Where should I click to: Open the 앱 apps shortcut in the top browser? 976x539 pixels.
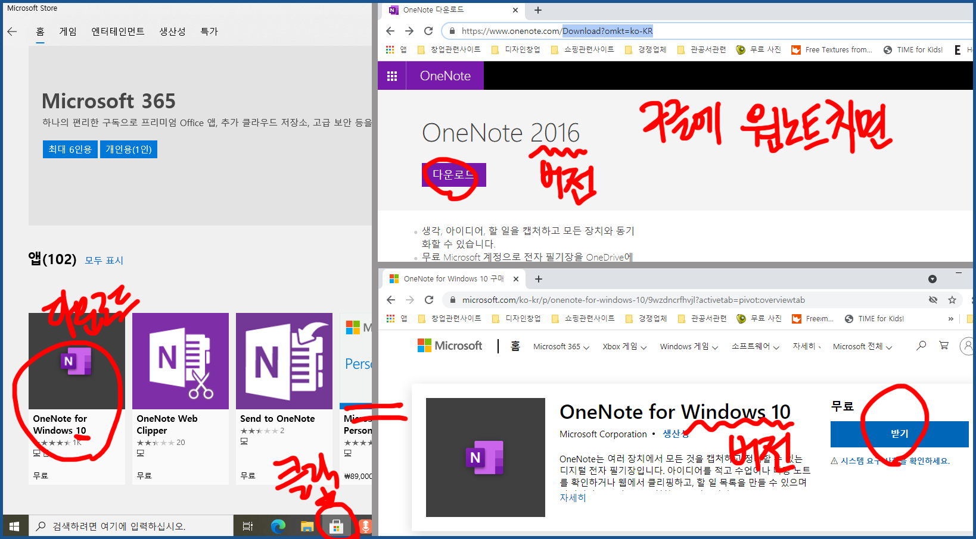[x=396, y=50]
